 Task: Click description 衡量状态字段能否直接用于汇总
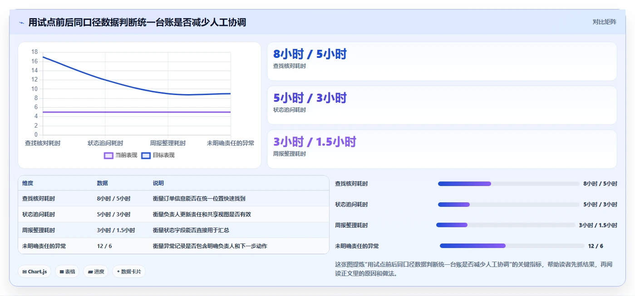tap(191, 230)
